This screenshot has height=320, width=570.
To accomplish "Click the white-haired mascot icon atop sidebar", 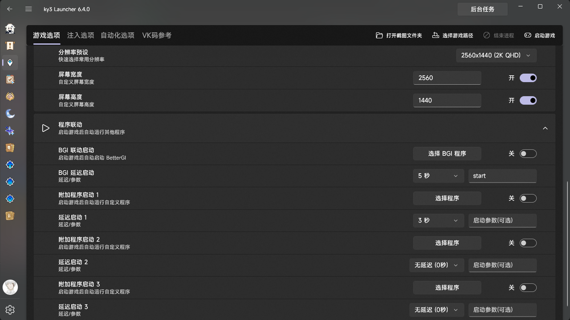I will 10,28.
